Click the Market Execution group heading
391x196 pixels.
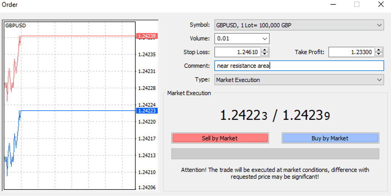[189, 93]
